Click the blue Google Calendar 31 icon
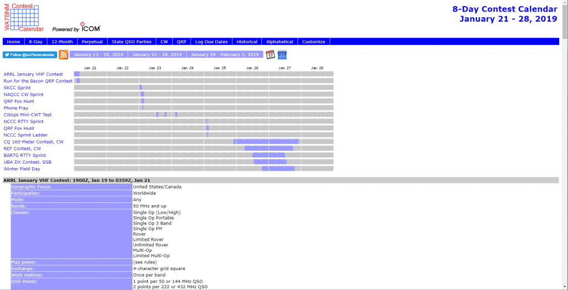Image resolution: width=568 pixels, height=290 pixels. tap(282, 55)
